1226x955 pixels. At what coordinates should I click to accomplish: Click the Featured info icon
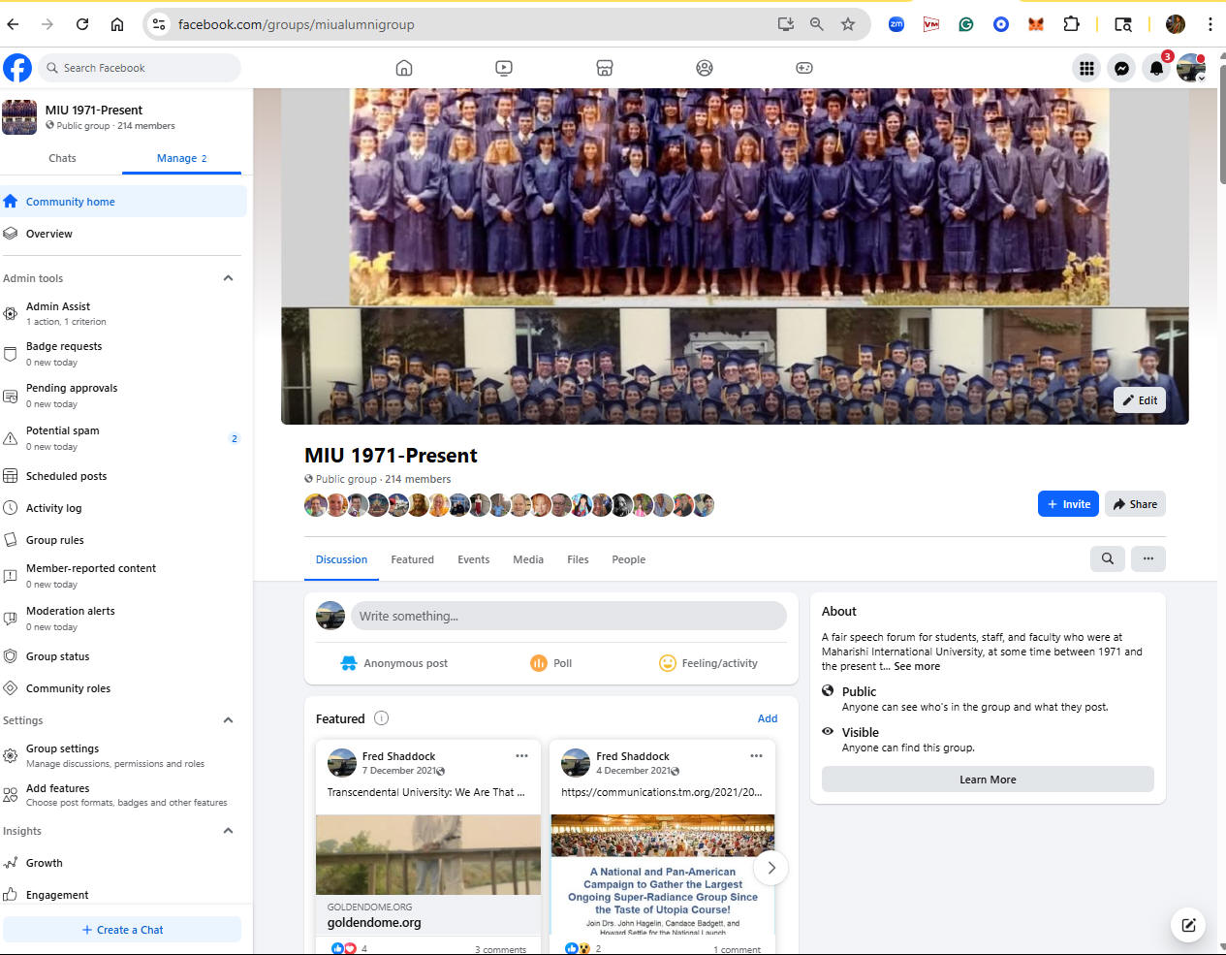tap(382, 718)
